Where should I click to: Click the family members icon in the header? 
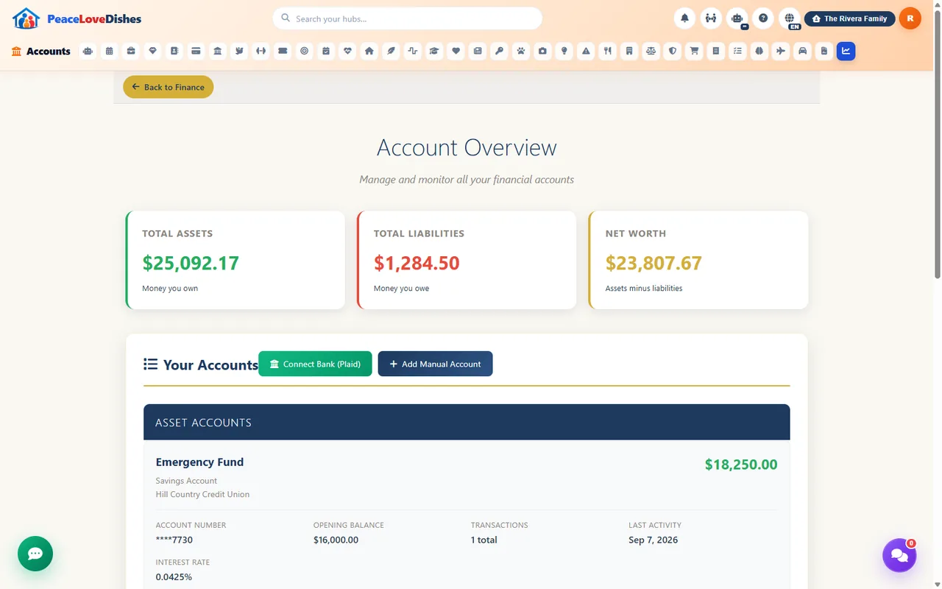click(711, 18)
